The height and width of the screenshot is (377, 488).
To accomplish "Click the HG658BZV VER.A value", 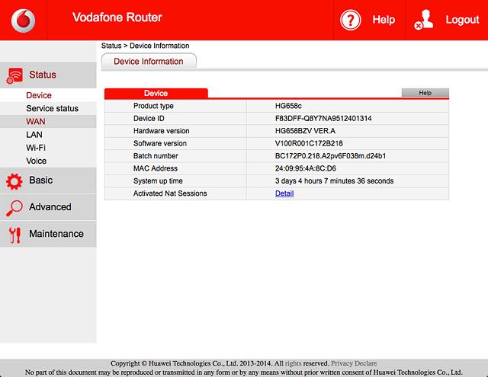I will [x=305, y=131].
